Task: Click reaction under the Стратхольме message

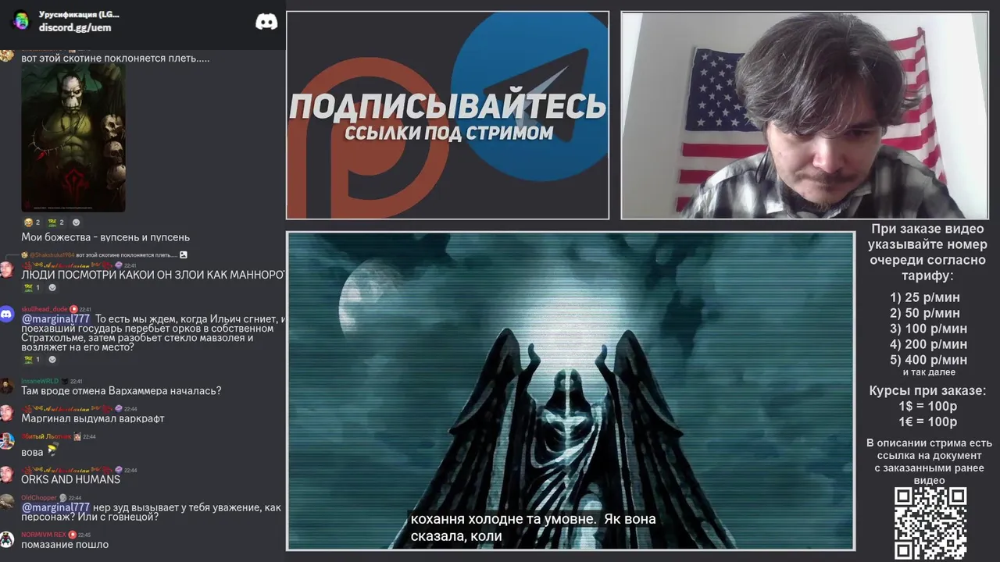Action: point(32,360)
